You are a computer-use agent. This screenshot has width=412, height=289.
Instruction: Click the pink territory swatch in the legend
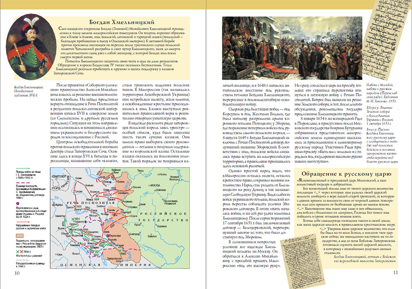point(20,236)
